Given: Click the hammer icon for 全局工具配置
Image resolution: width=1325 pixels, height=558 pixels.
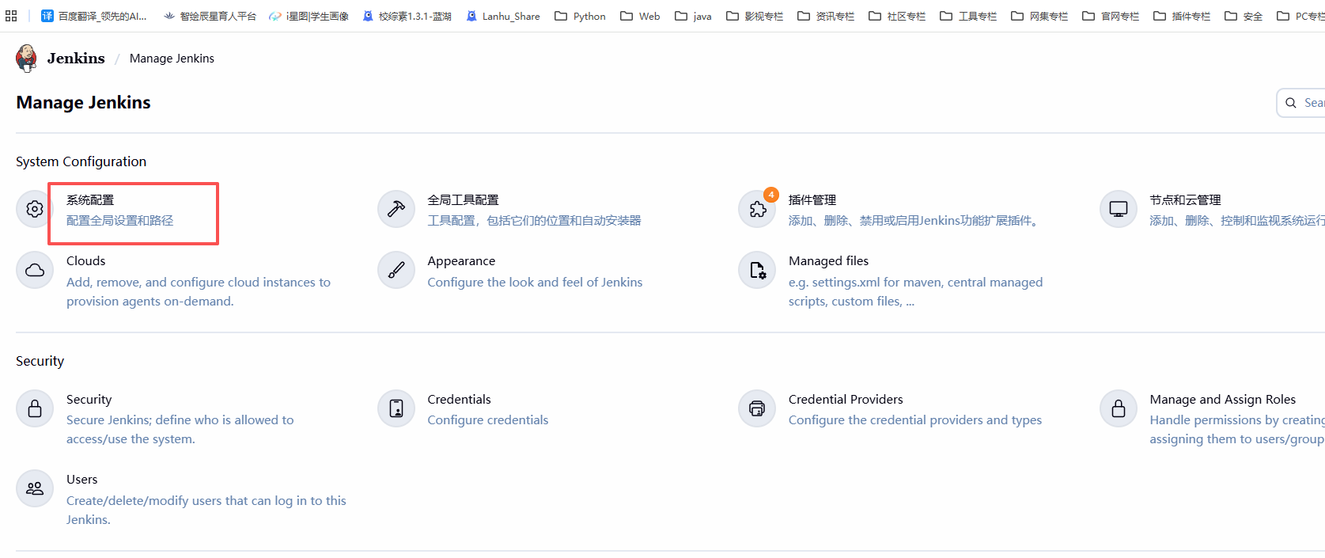Looking at the screenshot, I should [396, 209].
